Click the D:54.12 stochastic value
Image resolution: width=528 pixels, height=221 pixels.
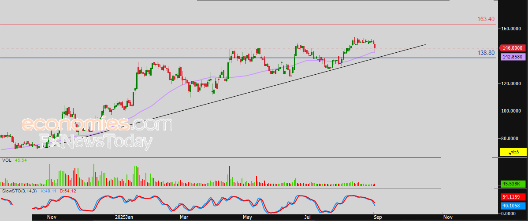tap(68, 191)
